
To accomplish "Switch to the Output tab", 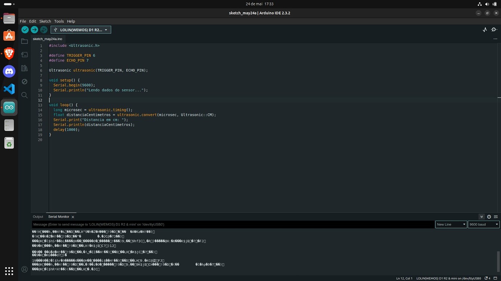I will point(38,217).
